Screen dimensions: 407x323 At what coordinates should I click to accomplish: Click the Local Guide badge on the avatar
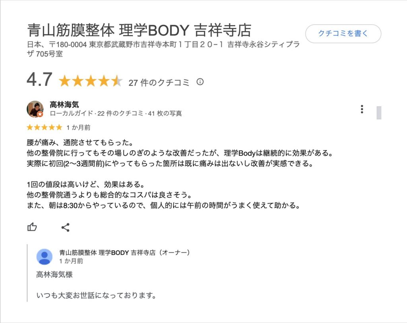(40, 114)
